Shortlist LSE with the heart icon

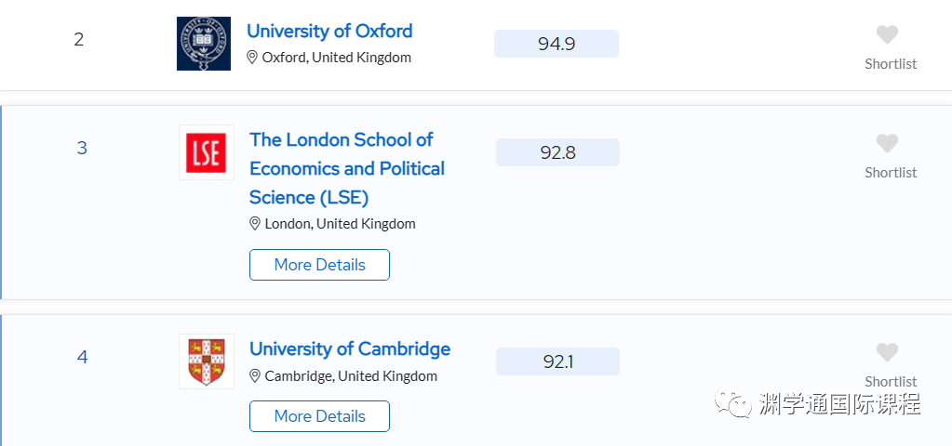click(887, 144)
